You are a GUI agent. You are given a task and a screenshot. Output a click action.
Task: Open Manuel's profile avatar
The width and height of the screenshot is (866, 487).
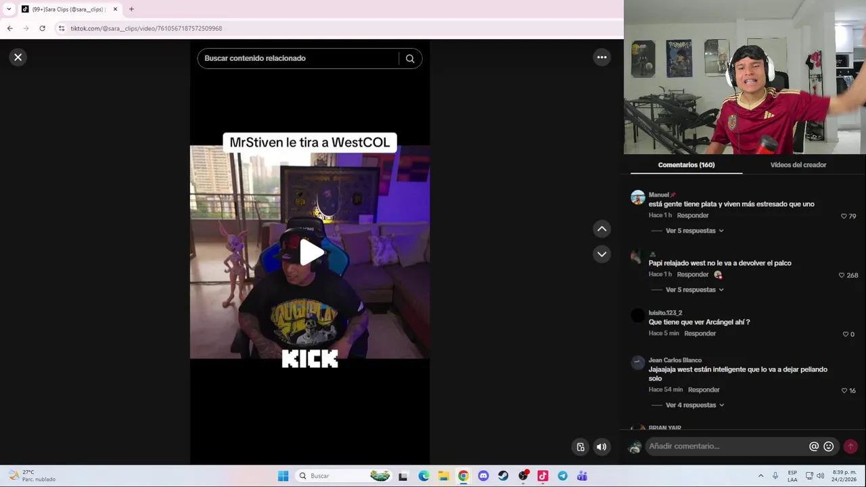point(638,198)
